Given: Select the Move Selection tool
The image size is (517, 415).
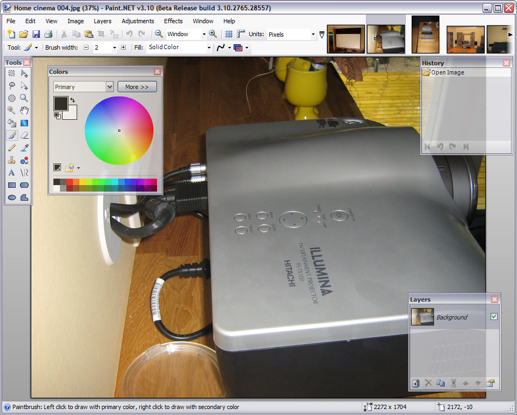Looking at the screenshot, I should coord(24,86).
